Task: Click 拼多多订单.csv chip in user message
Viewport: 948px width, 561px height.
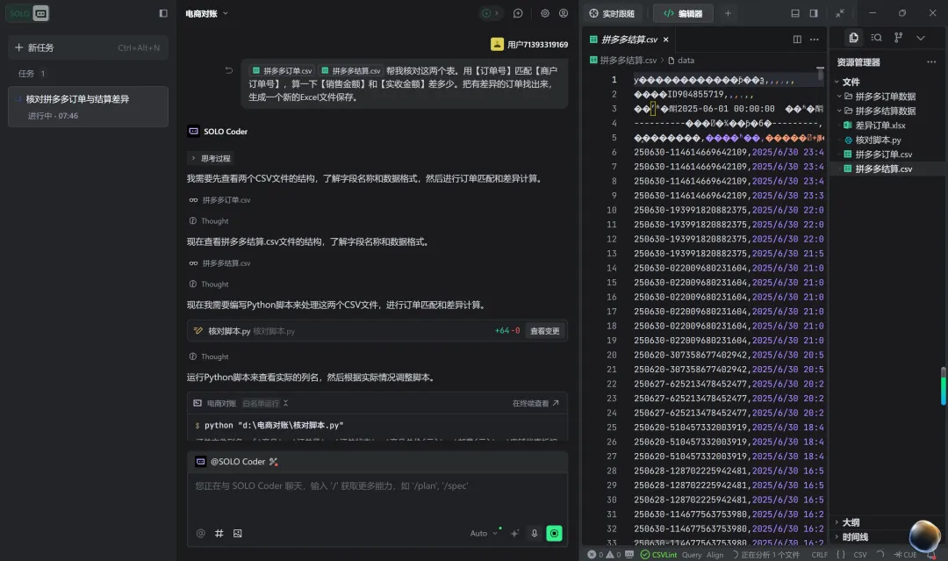Action: (282, 71)
